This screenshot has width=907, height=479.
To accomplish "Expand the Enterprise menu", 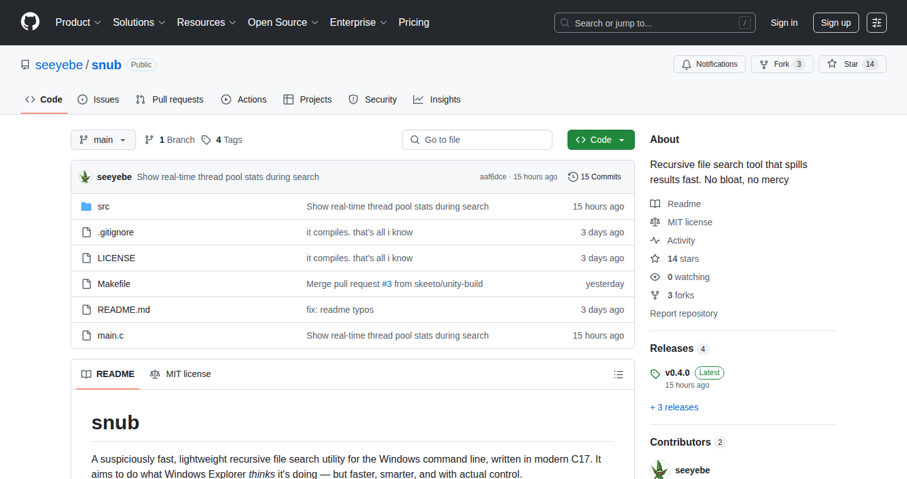I will coord(359,23).
